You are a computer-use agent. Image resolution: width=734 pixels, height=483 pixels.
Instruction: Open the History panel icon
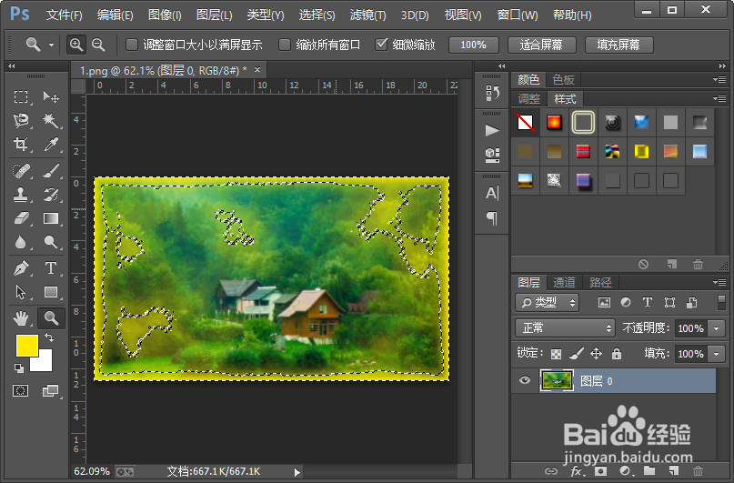(x=492, y=93)
